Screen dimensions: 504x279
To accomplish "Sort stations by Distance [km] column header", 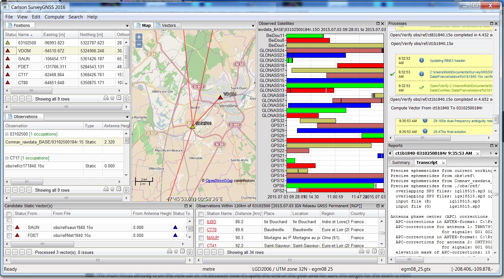I will [x=248, y=214].
